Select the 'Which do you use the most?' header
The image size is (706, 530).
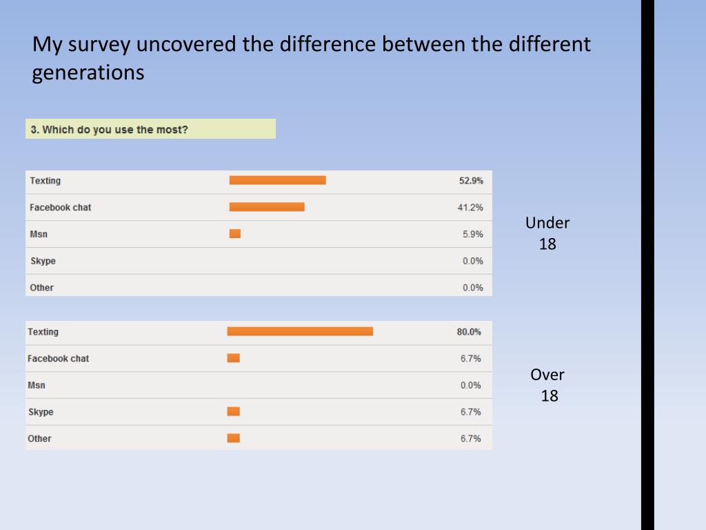coord(150,129)
